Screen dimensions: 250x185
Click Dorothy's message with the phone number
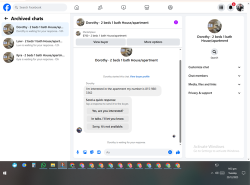click(122, 91)
